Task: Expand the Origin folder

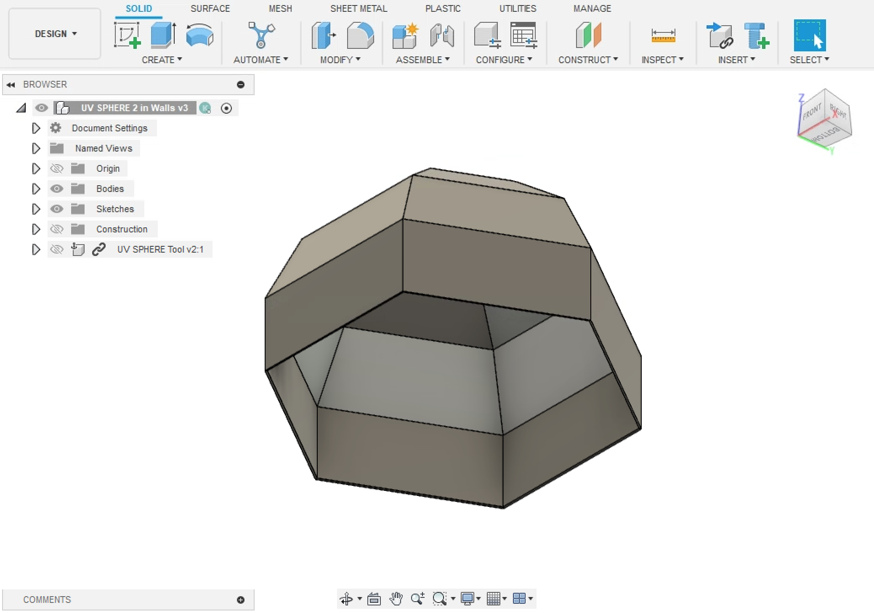Action: pos(36,168)
